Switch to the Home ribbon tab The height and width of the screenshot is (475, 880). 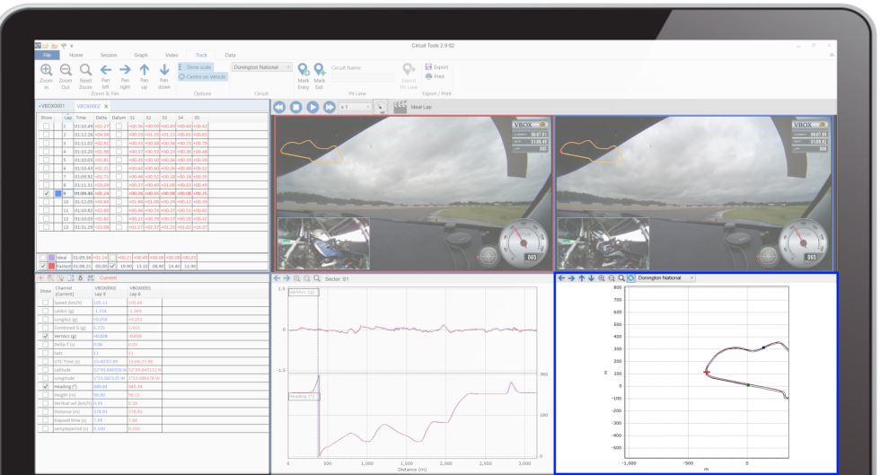[x=75, y=55]
